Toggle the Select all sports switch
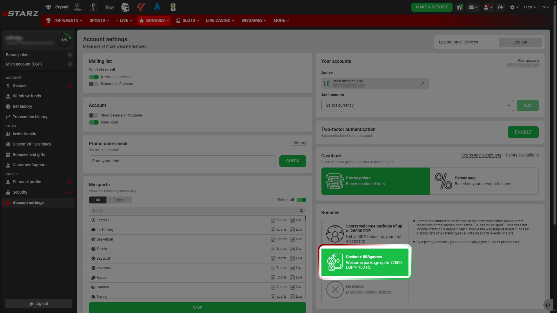557x313 pixels. [x=301, y=200]
